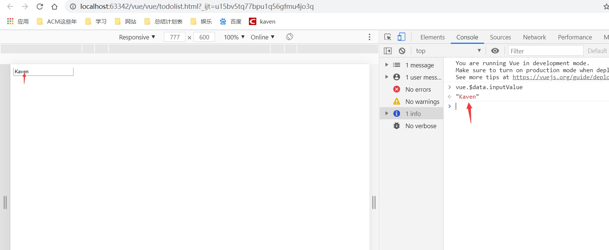Screen dimensions: 609x250
Task: Open the home page icon
Action: [54, 7]
